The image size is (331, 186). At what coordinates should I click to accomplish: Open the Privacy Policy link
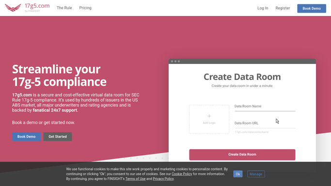tap(163, 179)
